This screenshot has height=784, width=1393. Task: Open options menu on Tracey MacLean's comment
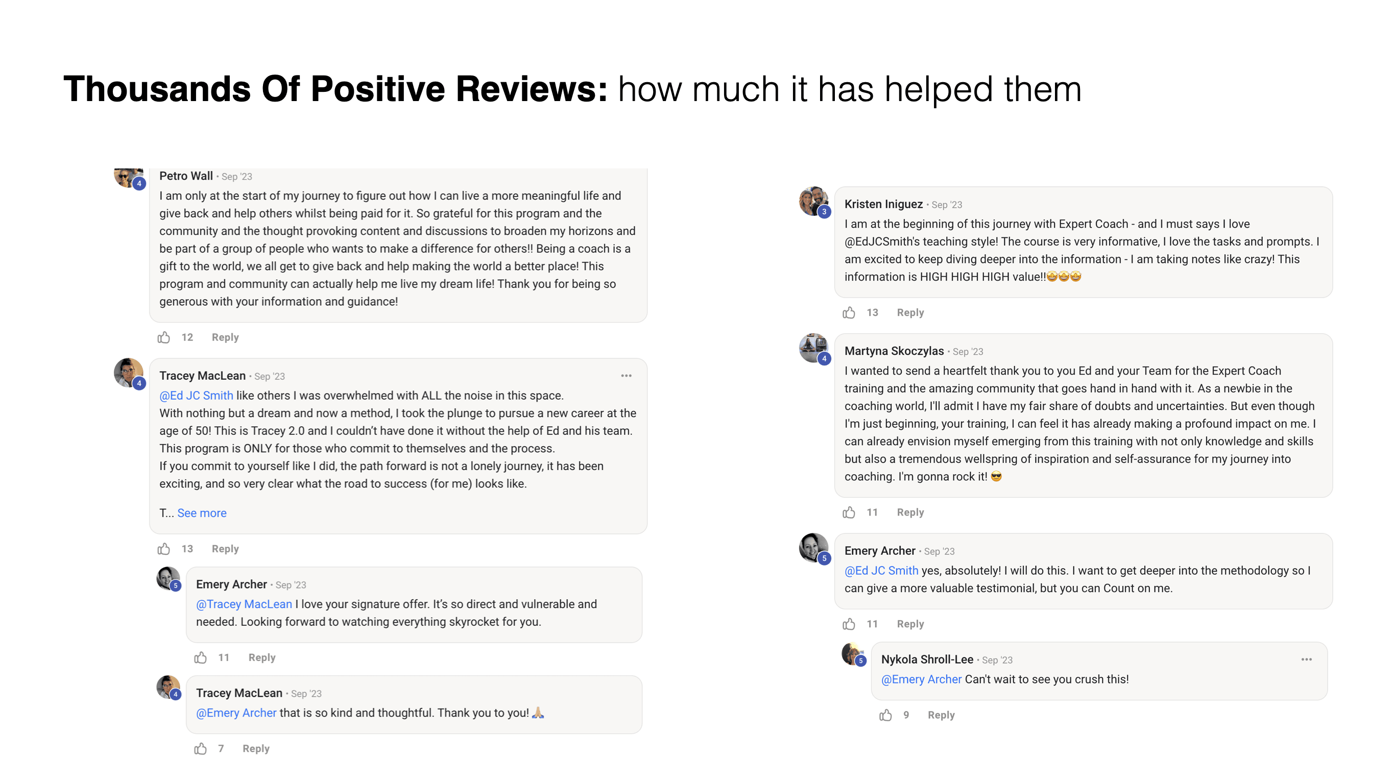(626, 376)
